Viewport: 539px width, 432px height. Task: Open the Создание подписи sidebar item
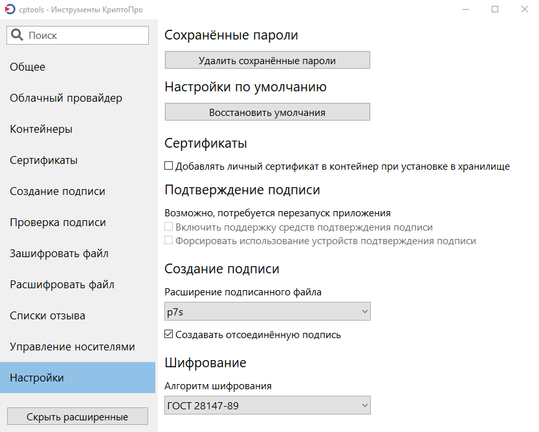coord(58,191)
